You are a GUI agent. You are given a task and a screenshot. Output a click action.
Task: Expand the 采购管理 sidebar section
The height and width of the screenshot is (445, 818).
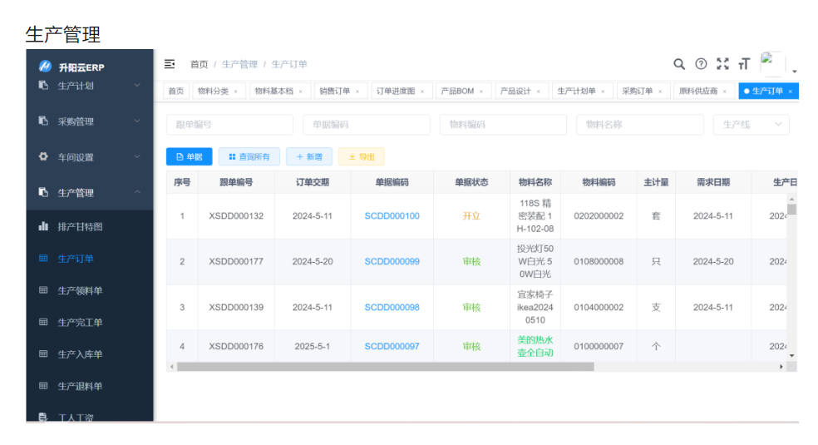[x=88, y=121]
